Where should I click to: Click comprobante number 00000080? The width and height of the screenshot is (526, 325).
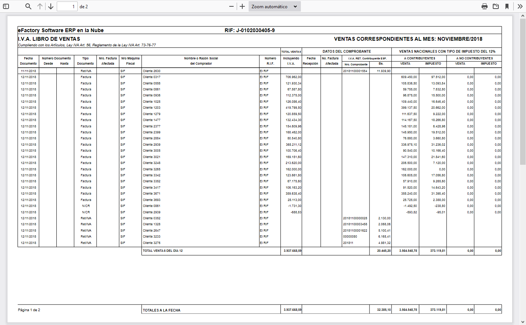coord(350,236)
